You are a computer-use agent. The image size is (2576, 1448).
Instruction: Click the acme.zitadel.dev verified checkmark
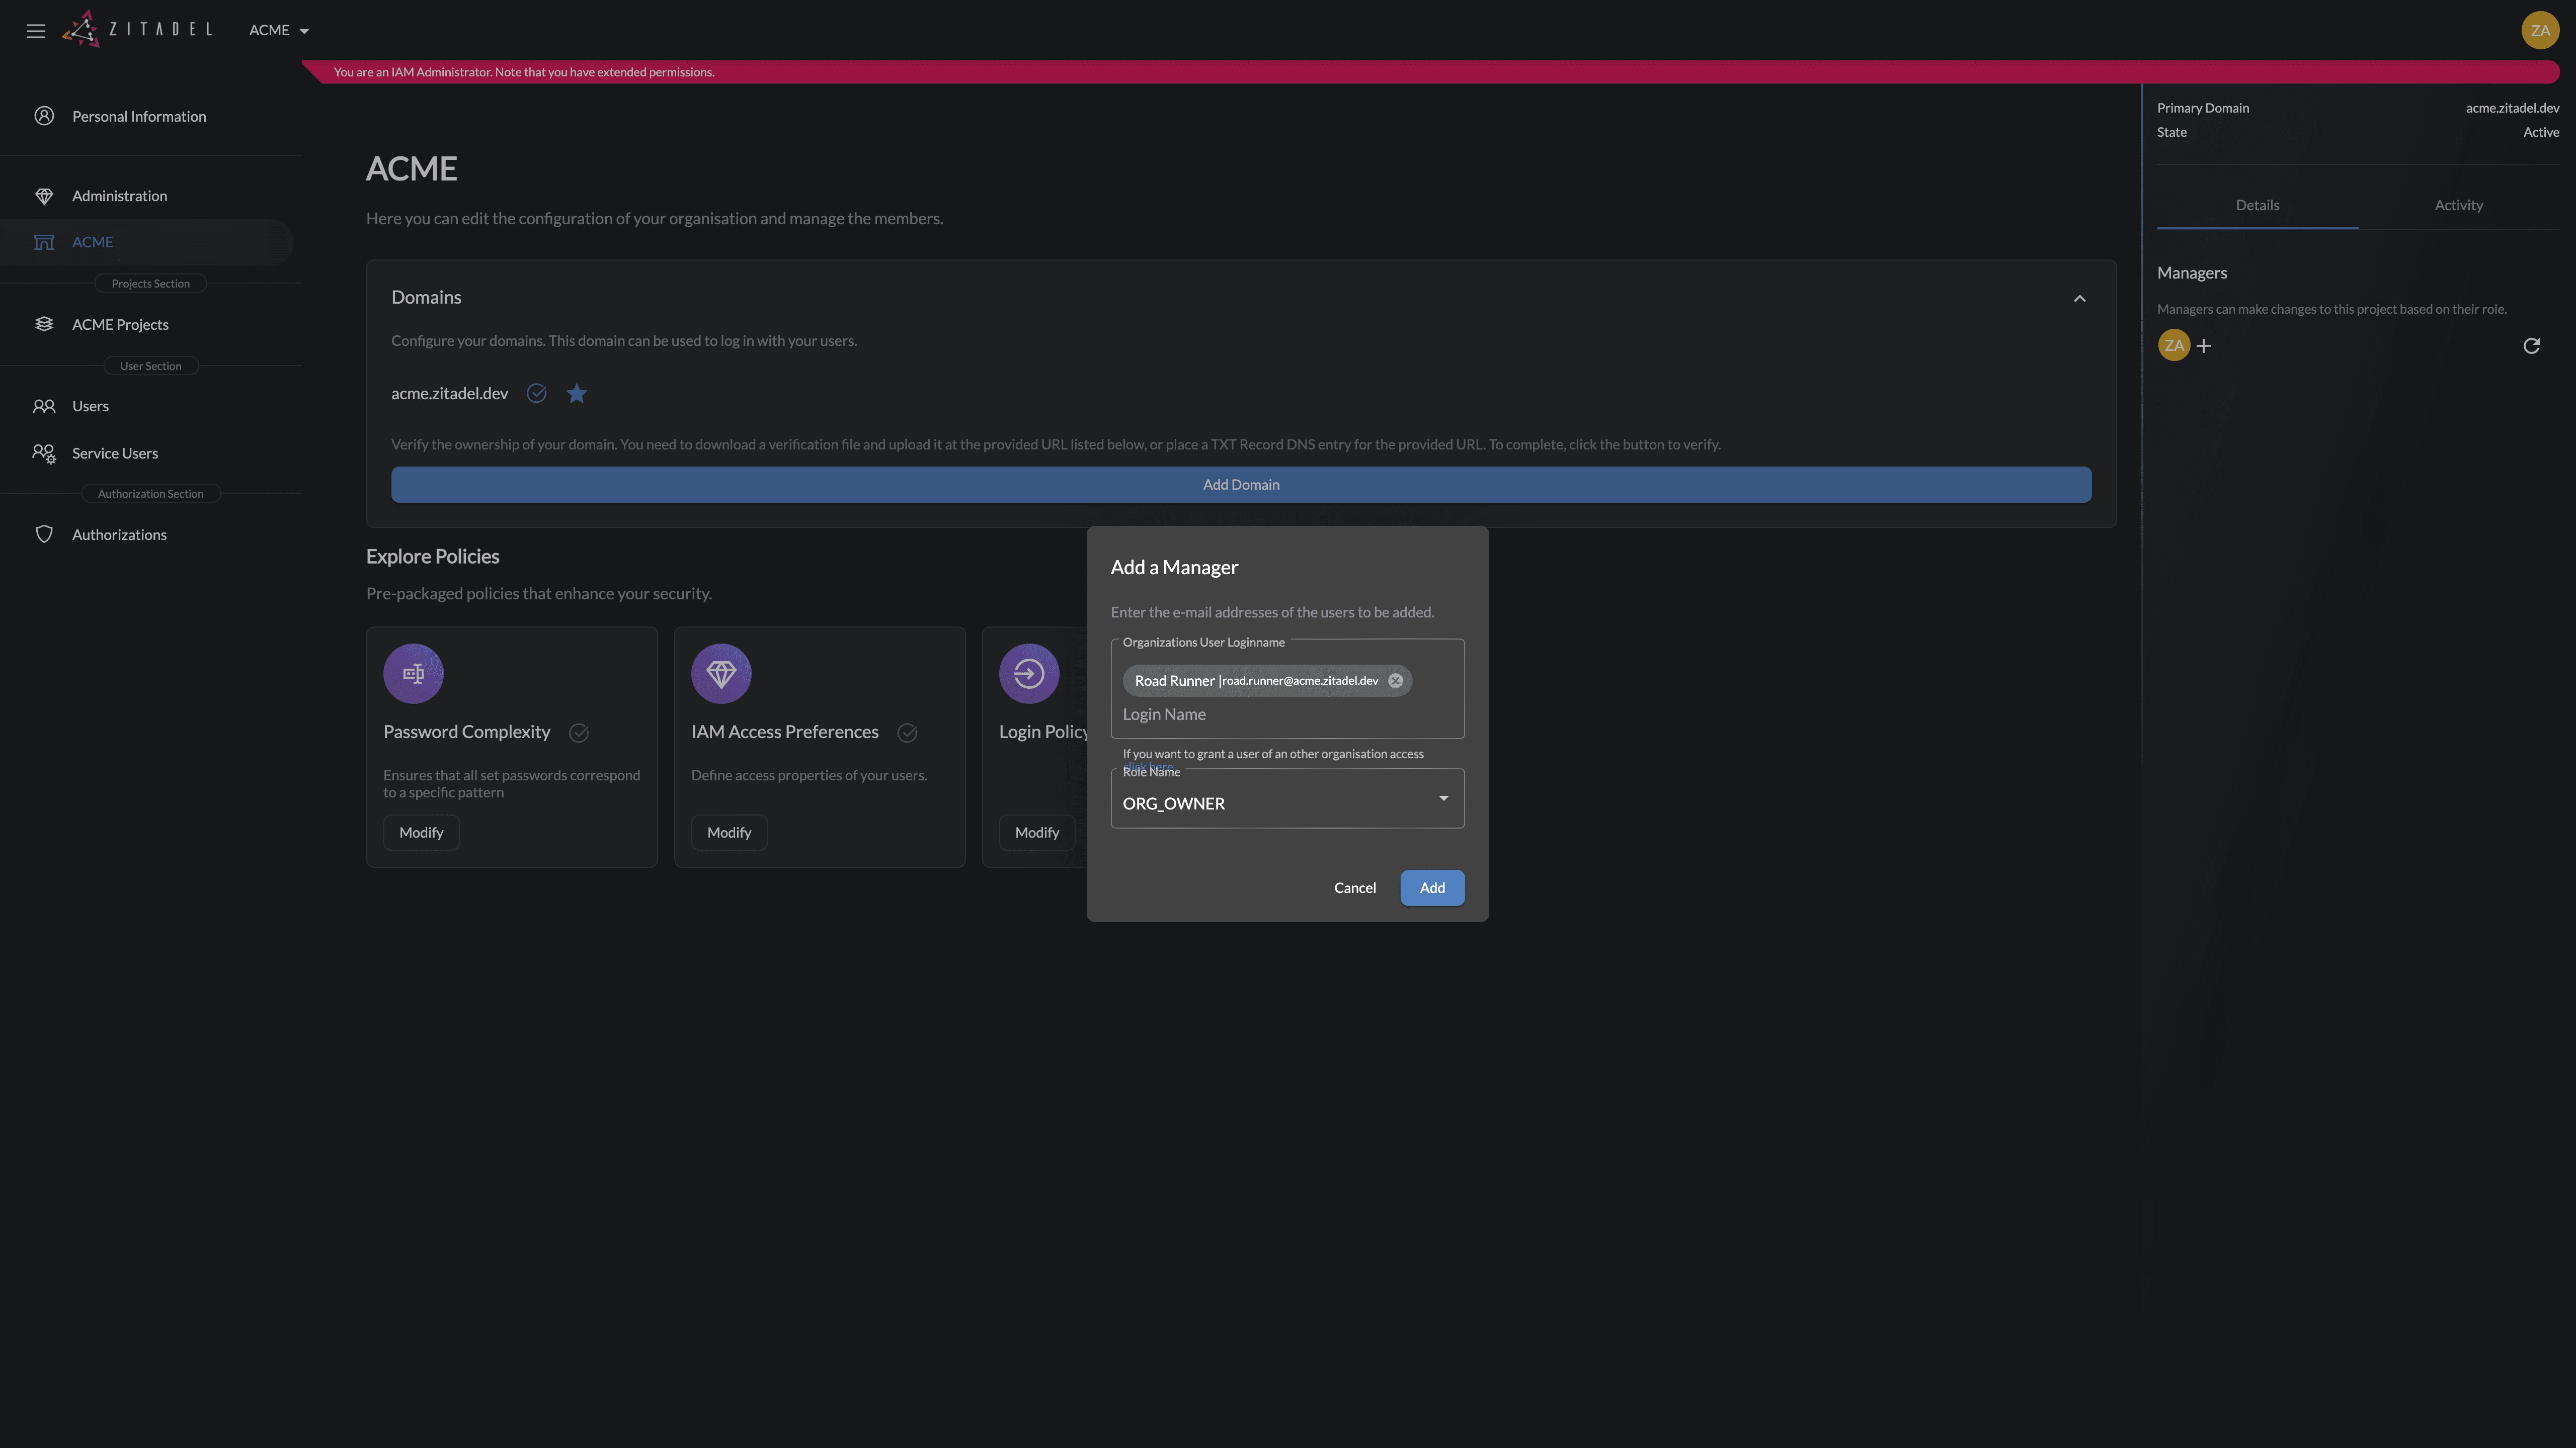537,394
